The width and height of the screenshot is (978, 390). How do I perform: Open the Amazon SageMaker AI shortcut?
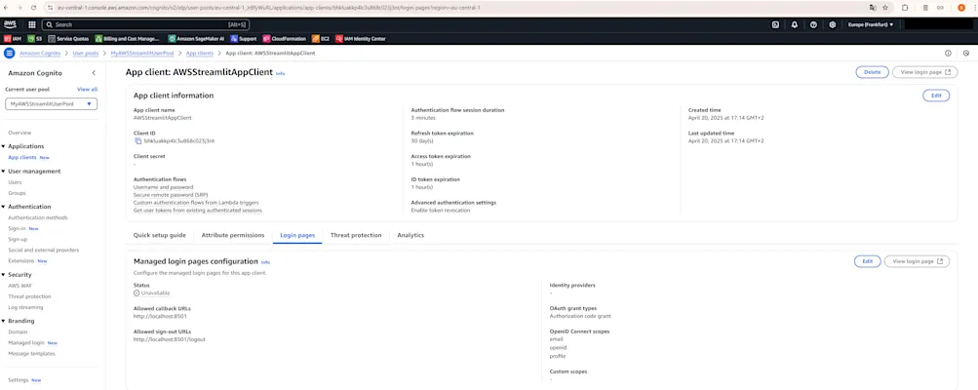[196, 39]
